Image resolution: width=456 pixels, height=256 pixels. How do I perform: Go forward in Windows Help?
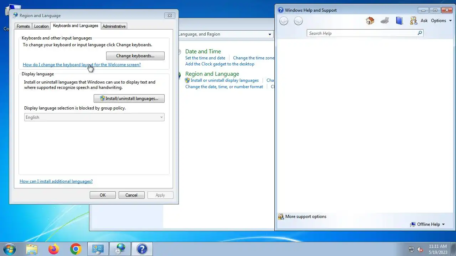click(298, 21)
